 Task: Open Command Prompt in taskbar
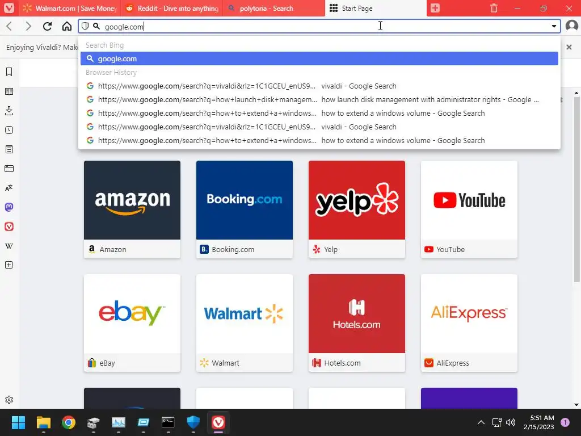click(x=168, y=422)
